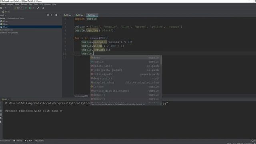Open the Project view selector dropdown
The width and height of the screenshot is (256, 144).
coord(3,15)
